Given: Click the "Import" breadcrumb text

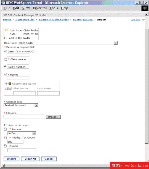Looking at the screenshot, I should (102, 20).
